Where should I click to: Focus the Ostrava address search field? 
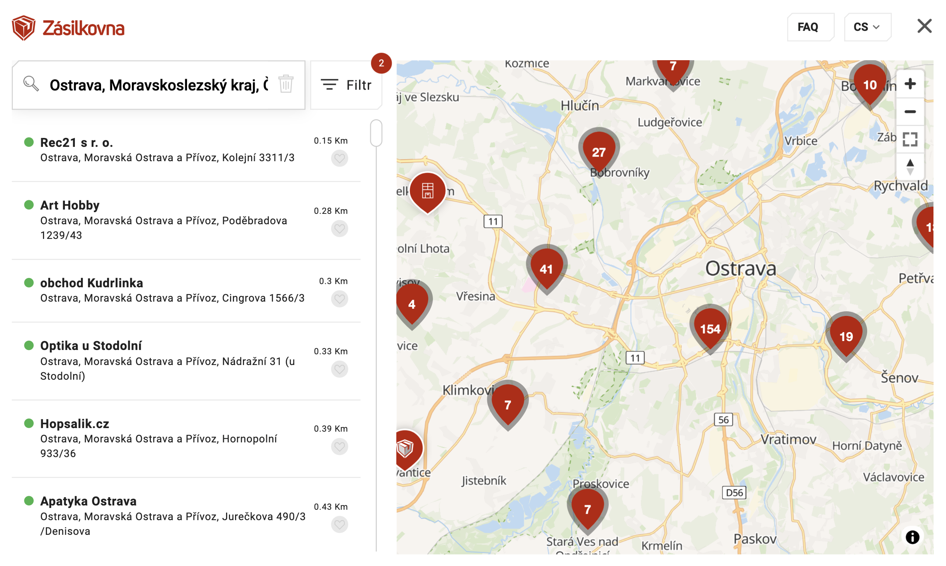click(158, 85)
